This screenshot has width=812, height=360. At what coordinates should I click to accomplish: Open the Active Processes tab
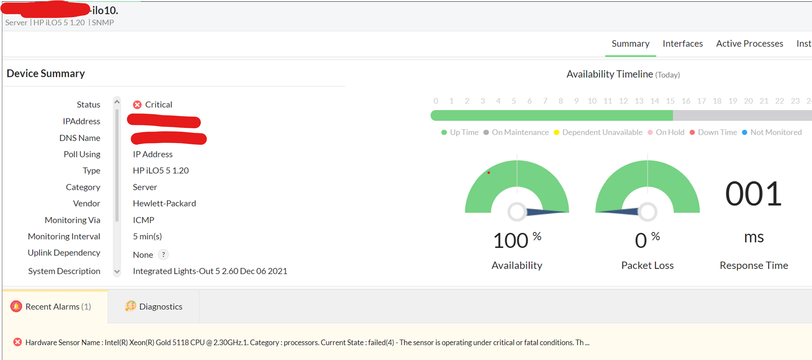(749, 44)
